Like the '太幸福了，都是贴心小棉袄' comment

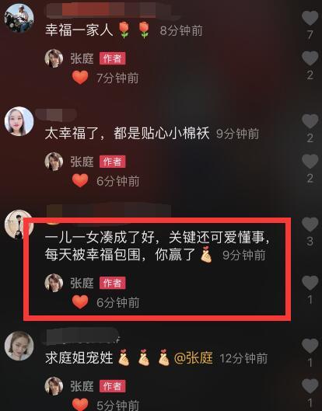(x=310, y=121)
